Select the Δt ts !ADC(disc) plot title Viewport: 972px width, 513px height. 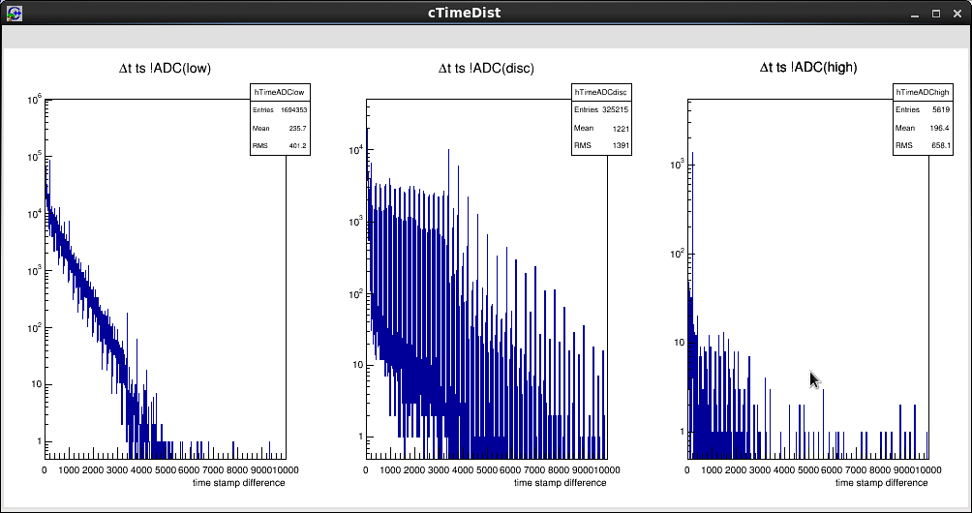(486, 68)
